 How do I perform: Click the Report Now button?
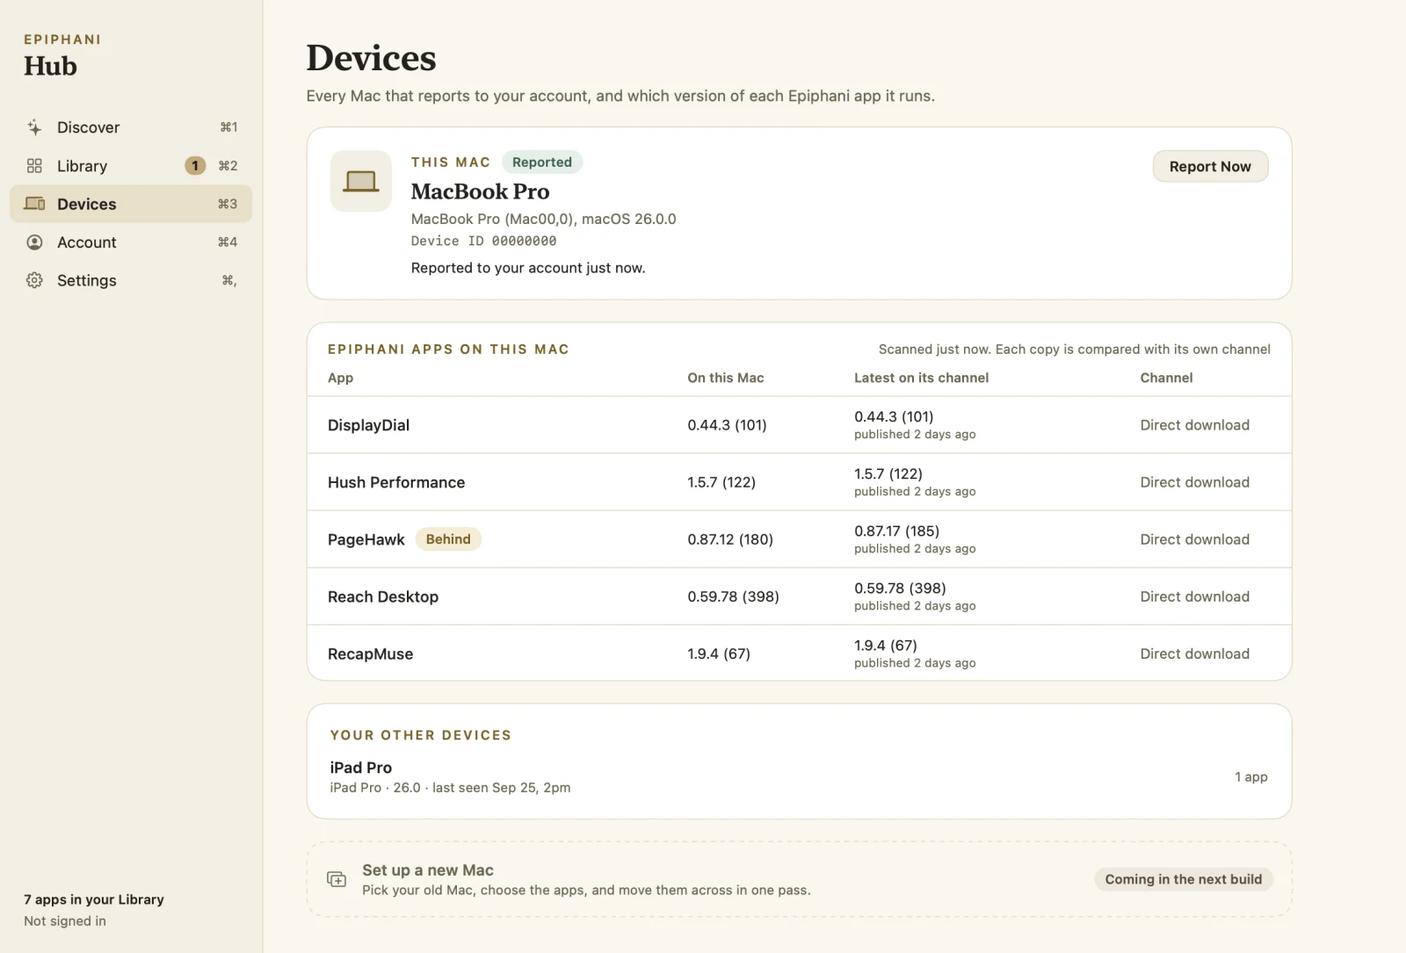tap(1210, 167)
